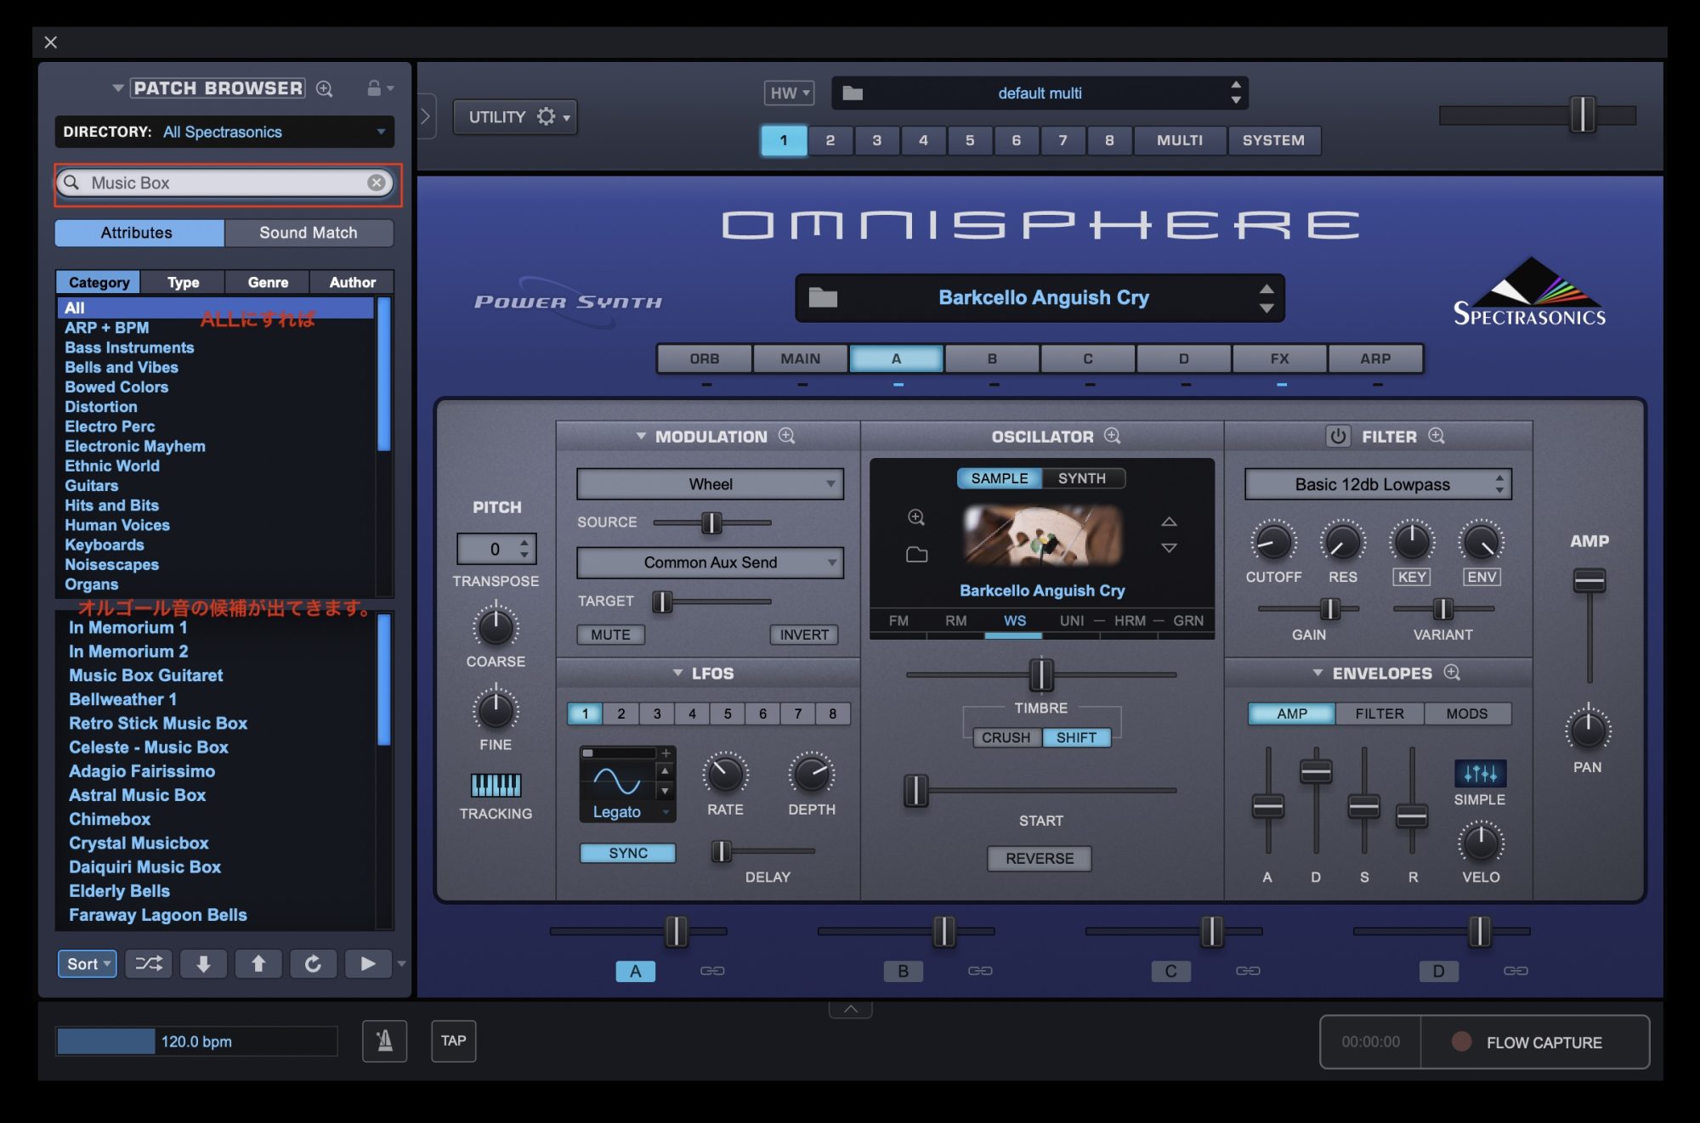1700x1123 pixels.
Task: Zoom the Modulation section
Action: tap(787, 436)
